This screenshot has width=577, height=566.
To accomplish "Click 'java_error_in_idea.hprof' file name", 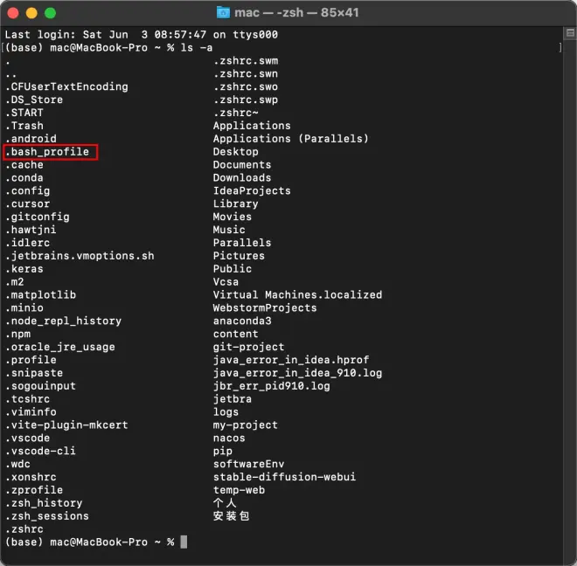I will (x=291, y=360).
